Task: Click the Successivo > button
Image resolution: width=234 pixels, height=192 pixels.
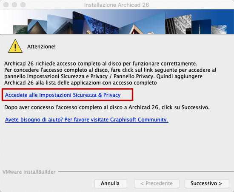Action: tap(207, 184)
